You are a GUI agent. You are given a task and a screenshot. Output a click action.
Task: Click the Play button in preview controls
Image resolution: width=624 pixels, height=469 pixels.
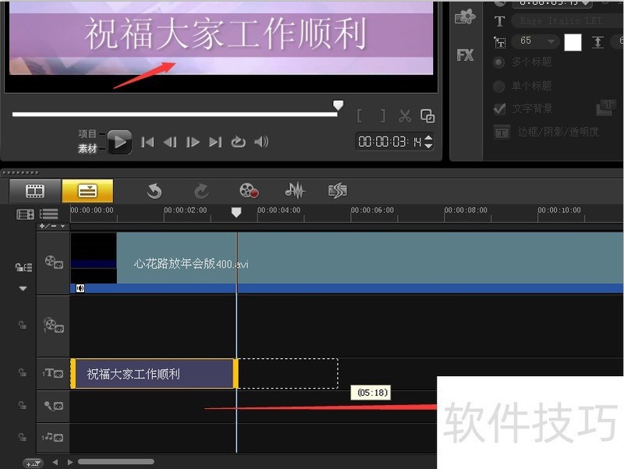click(119, 142)
